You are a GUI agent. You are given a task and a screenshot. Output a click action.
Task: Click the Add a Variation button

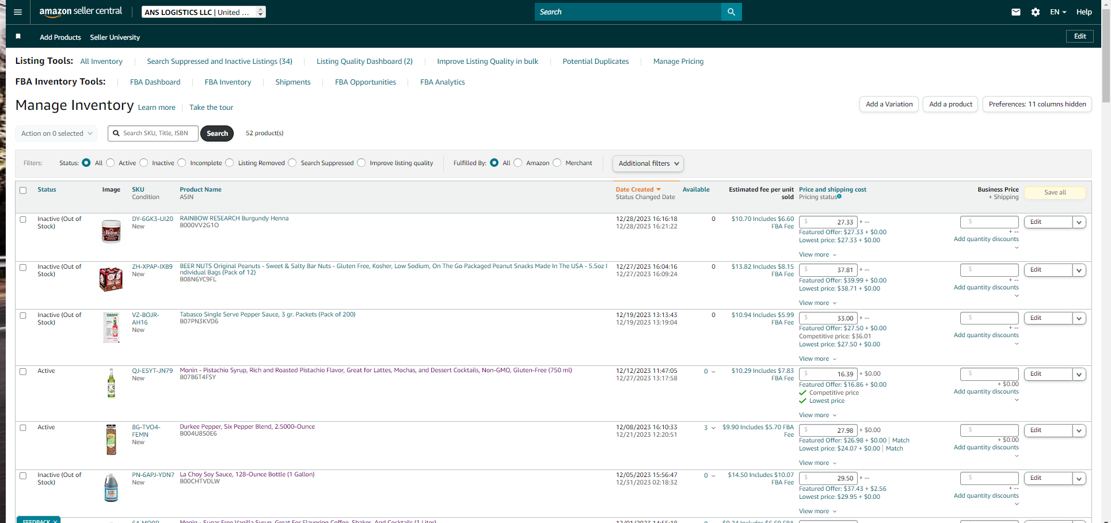pos(889,104)
